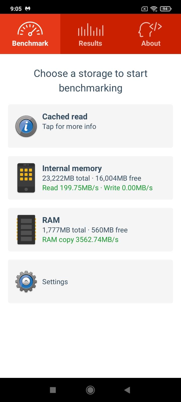Open the Settings gear icon
Viewport: 181px width, 402px height.
coord(26,281)
